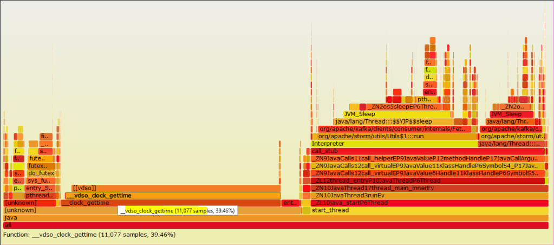Click the Interpreter frame
This screenshot has width=554, height=245.
(x=394, y=144)
